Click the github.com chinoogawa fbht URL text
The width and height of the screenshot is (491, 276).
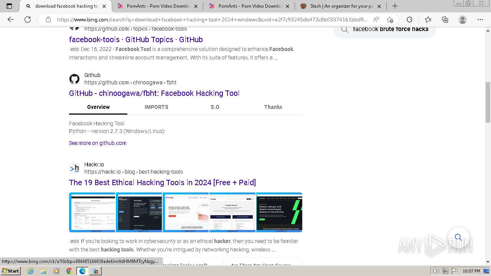point(130,82)
